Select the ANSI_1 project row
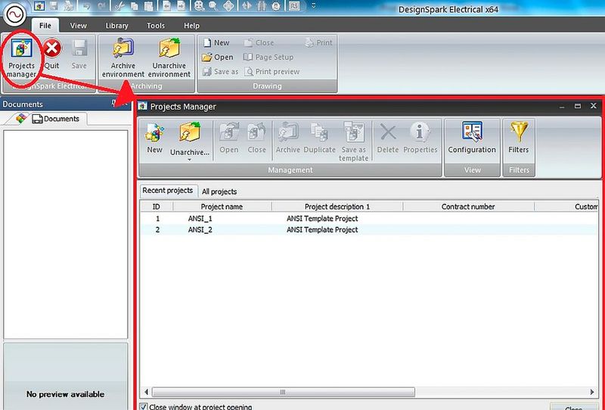This screenshot has height=410, width=605. tap(368, 219)
